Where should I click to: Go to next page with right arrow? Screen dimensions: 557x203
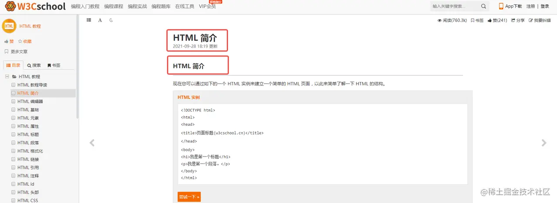[x=544, y=143]
